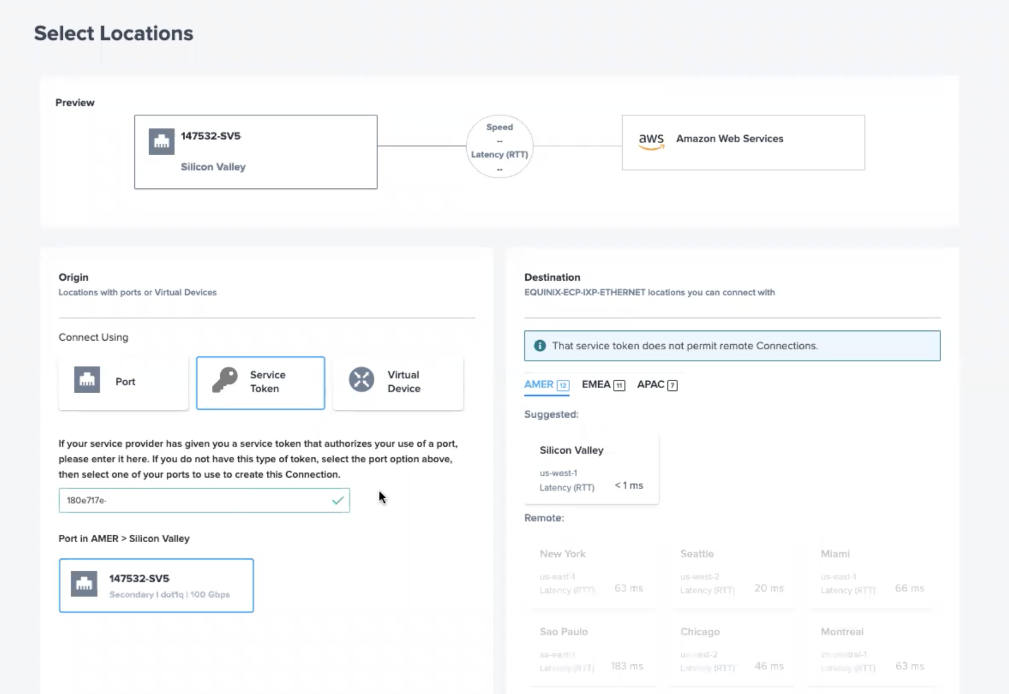The image size is (1009, 694).
Task: Click the '< 1 ms' latency value
Action: coord(628,485)
